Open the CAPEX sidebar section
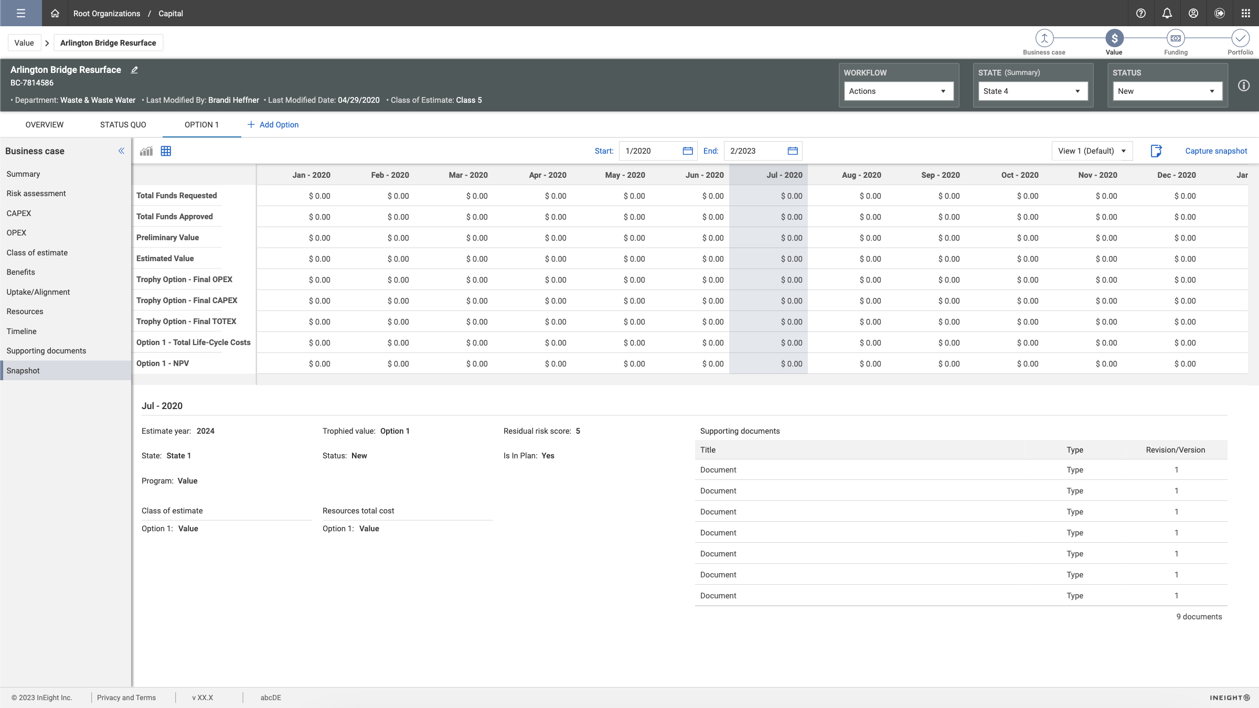 coord(66,213)
